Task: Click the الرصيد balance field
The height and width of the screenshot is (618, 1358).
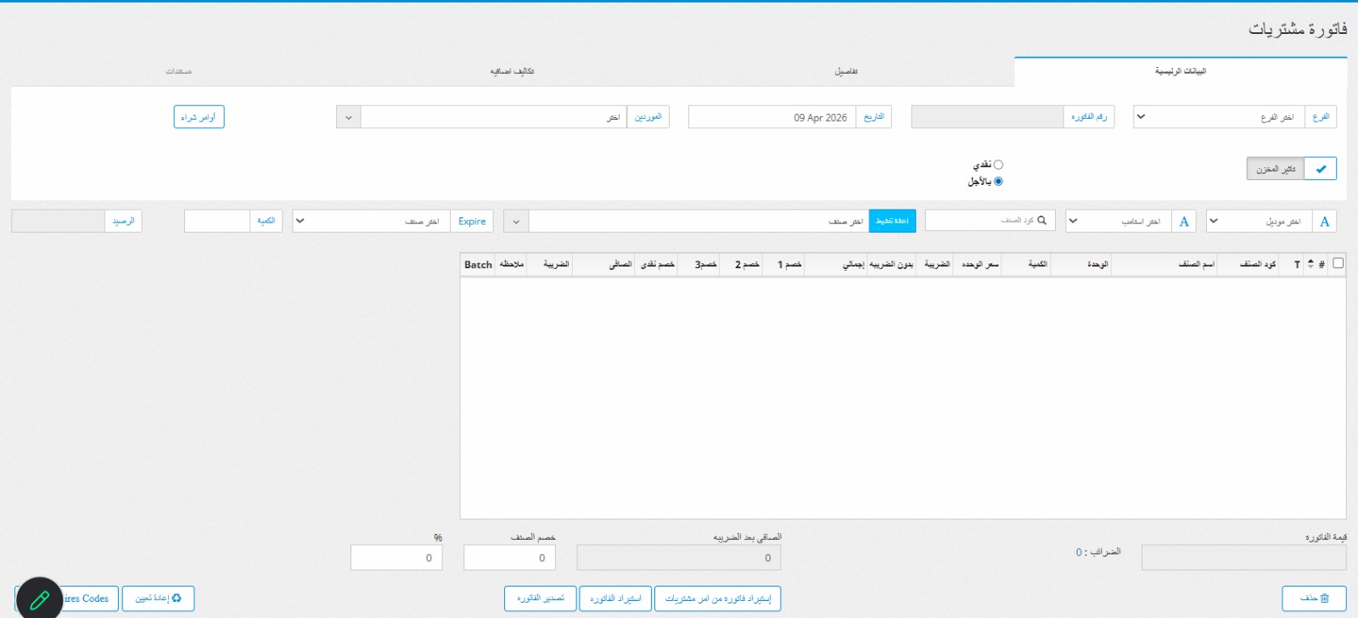Action: (58, 222)
